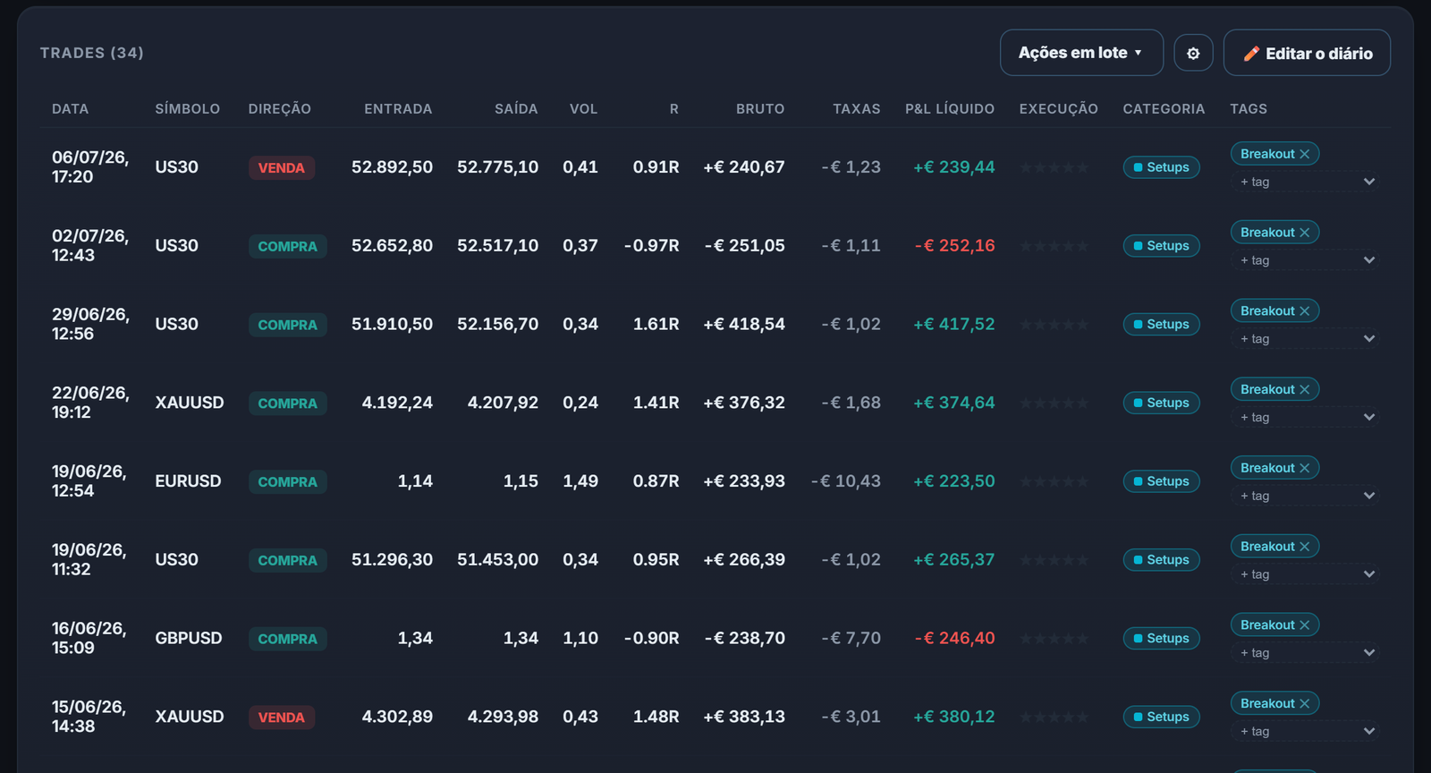
Task: Sort by SÍMBOLO column header
Action: point(188,109)
